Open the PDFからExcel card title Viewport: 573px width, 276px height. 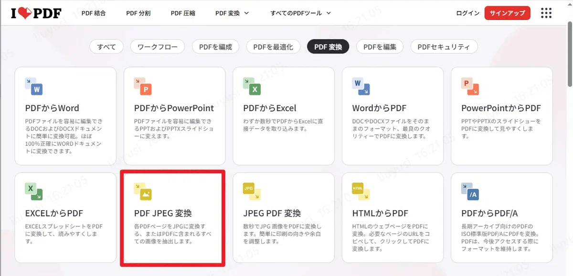[270, 108]
